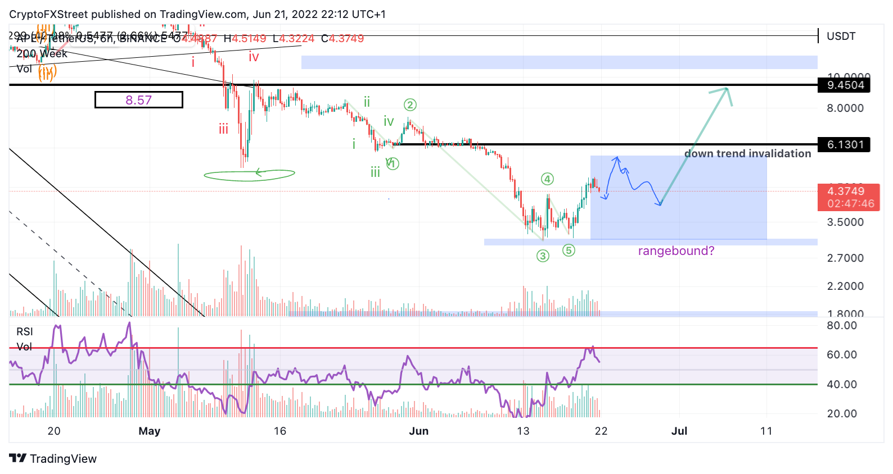Click the red RSI overbought line

pyautogui.click(x=413, y=348)
